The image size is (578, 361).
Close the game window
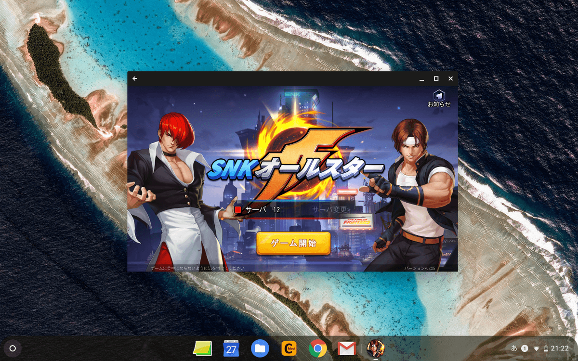point(450,78)
